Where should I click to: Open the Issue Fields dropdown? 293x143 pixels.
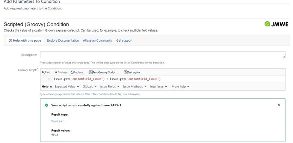click(110, 87)
